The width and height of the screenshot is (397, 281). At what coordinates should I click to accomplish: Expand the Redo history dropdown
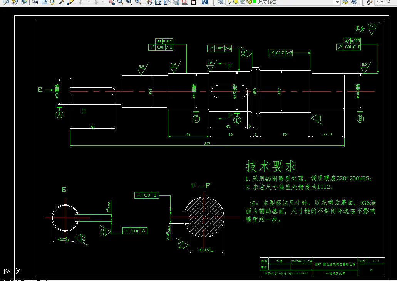[103, 2]
